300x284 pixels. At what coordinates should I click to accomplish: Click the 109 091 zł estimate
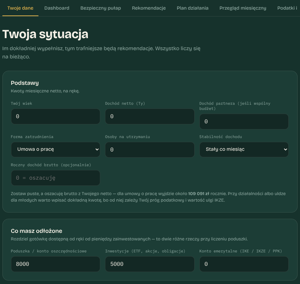tap(199, 194)
